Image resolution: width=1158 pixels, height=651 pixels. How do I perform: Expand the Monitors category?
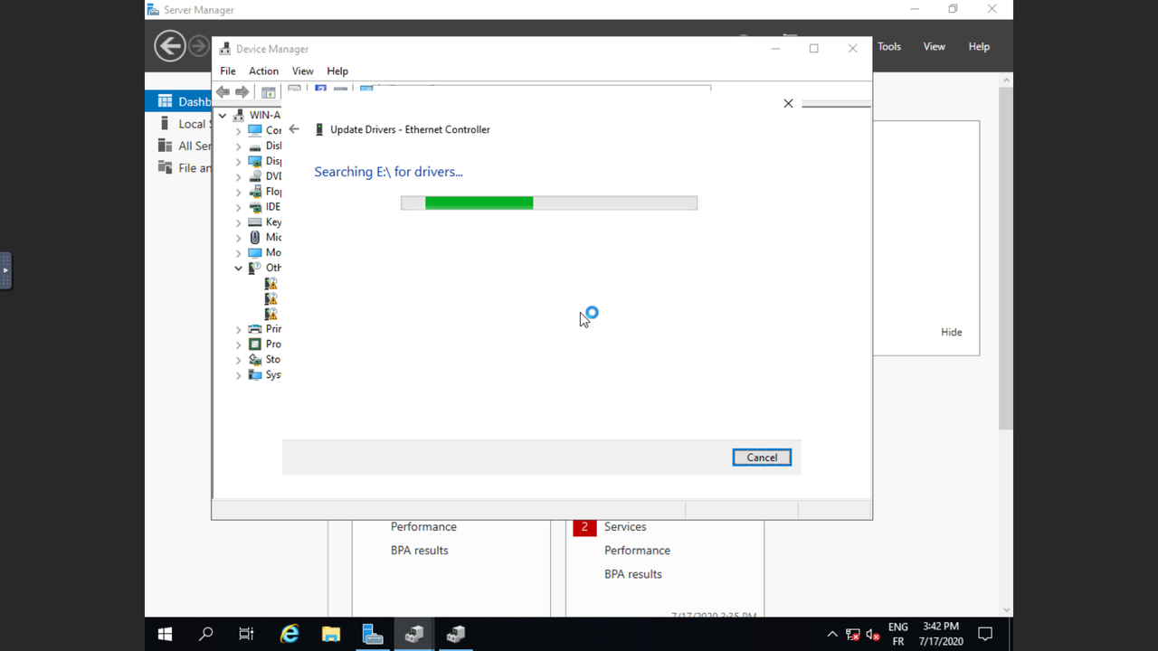(x=239, y=253)
